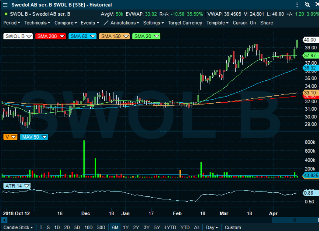Open the three-dot options menu
This screenshot has height=231, width=319.
[x=297, y=5]
